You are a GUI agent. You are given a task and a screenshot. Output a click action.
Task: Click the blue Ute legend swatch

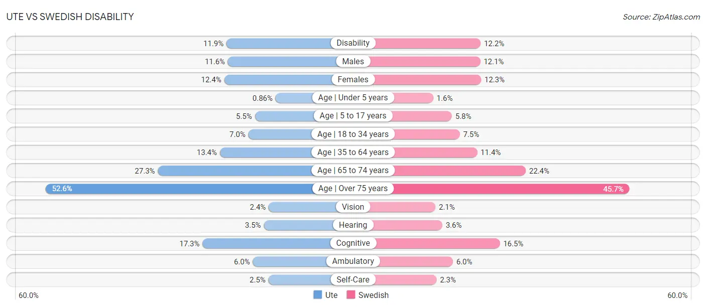tap(317, 295)
